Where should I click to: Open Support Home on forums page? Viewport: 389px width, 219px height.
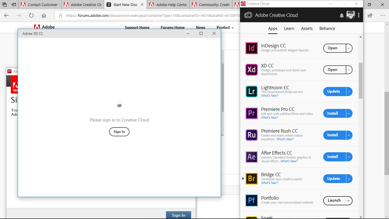pyautogui.click(x=137, y=28)
